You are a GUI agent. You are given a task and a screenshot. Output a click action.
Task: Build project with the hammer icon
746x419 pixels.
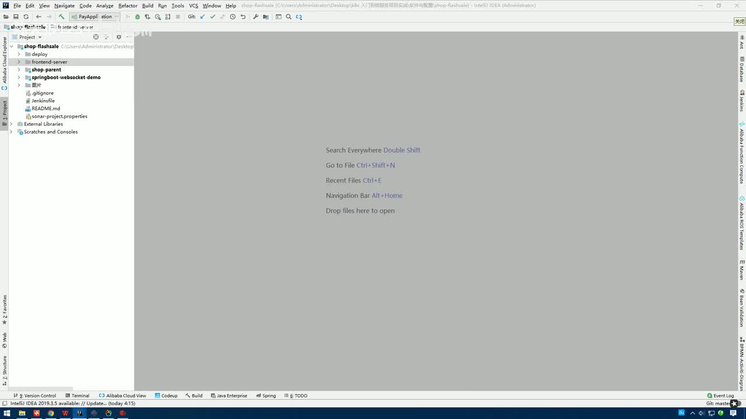click(x=61, y=17)
